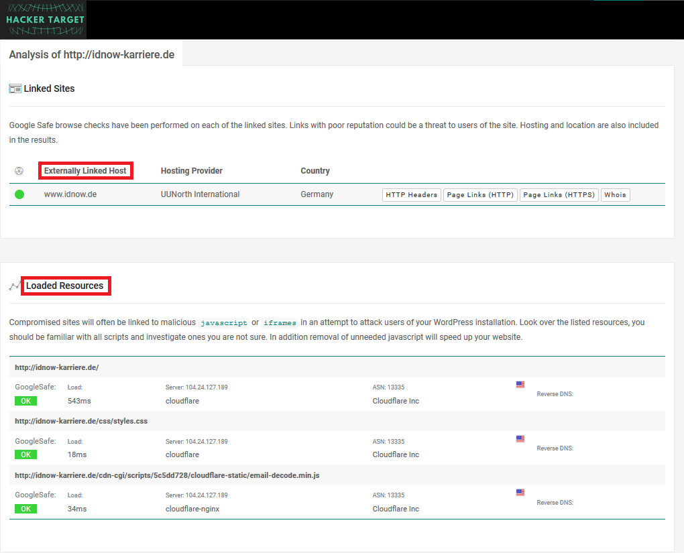
Task: Click the iframes code keyword
Action: 280,322
